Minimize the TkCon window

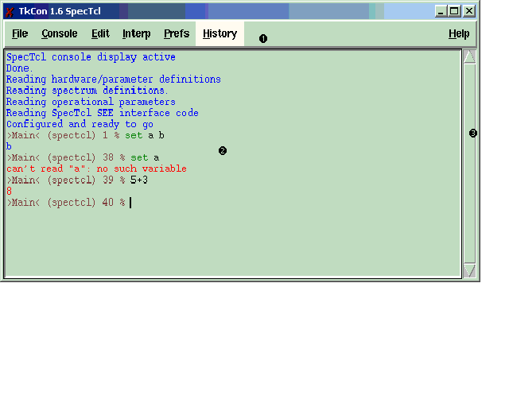[x=441, y=11]
